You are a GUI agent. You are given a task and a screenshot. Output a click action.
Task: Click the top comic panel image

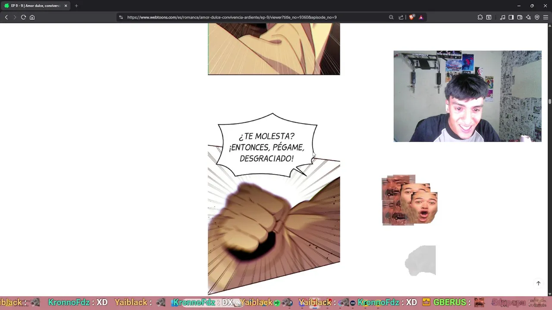[274, 49]
